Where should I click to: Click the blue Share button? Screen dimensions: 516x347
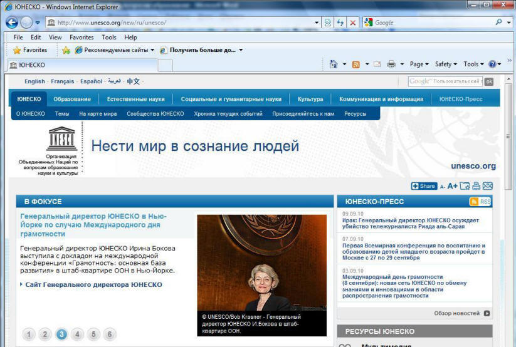pos(424,186)
